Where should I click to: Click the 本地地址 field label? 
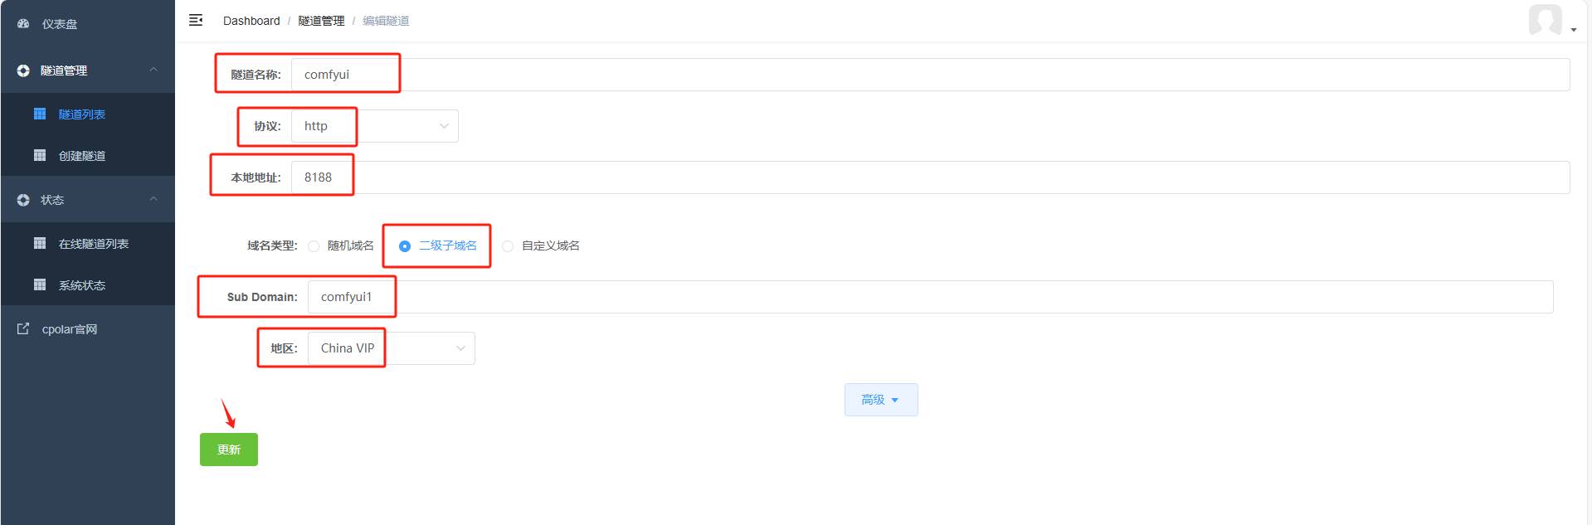256,177
